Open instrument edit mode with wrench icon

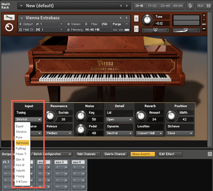click(x=9, y=17)
